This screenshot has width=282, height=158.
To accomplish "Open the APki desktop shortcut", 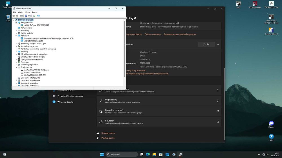I will pyautogui.click(x=271, y=138).
